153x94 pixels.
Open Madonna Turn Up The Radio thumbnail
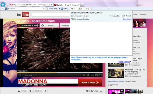point(116,73)
